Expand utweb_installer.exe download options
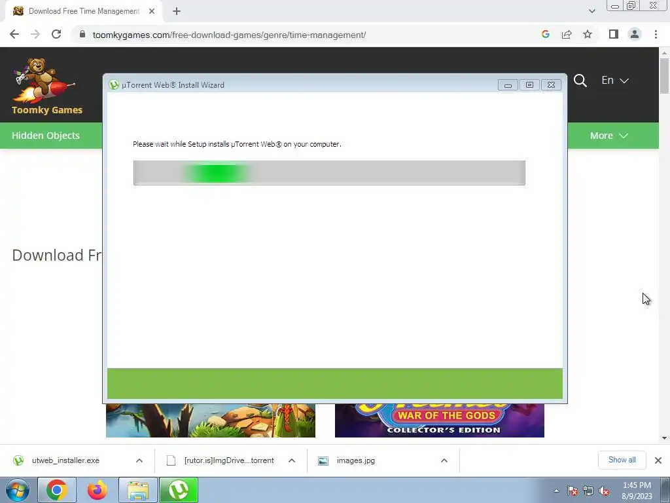670x503 pixels. [139, 460]
